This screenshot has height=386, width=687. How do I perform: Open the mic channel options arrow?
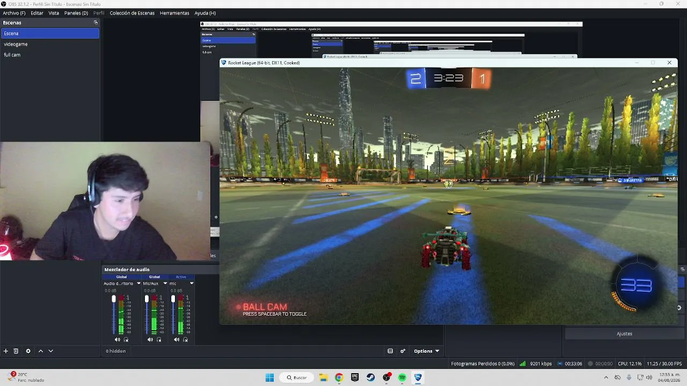(x=192, y=283)
